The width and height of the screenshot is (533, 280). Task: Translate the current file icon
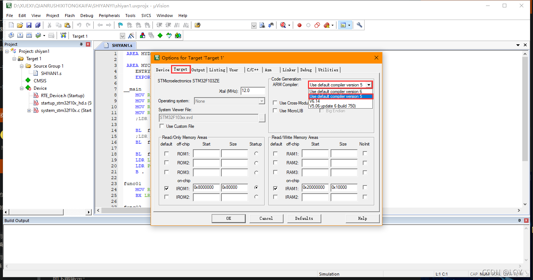(11, 35)
